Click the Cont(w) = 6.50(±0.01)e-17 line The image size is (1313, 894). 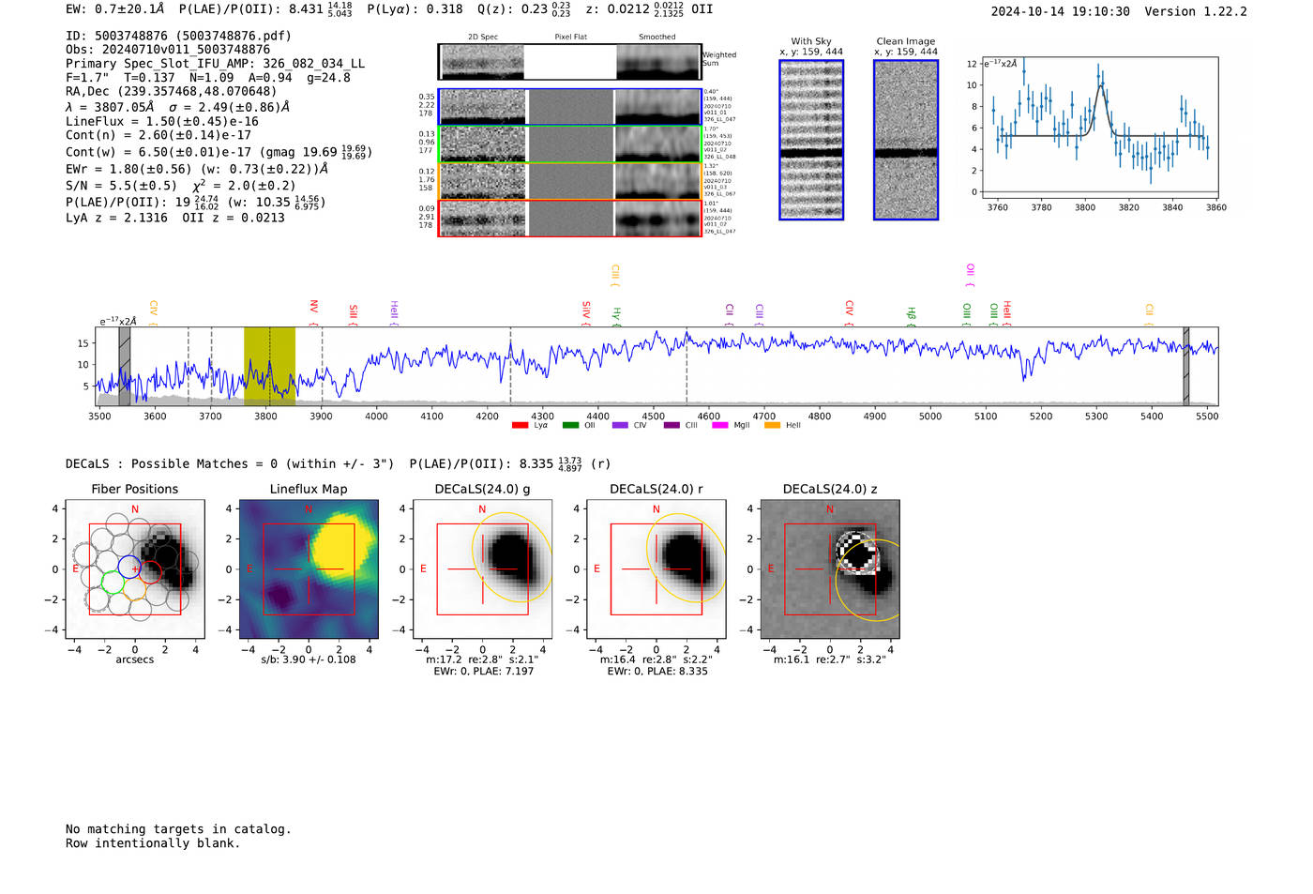219,152
